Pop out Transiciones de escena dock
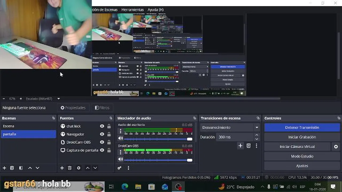Image resolution: width=342 pixels, height=192 pixels. (x=258, y=118)
